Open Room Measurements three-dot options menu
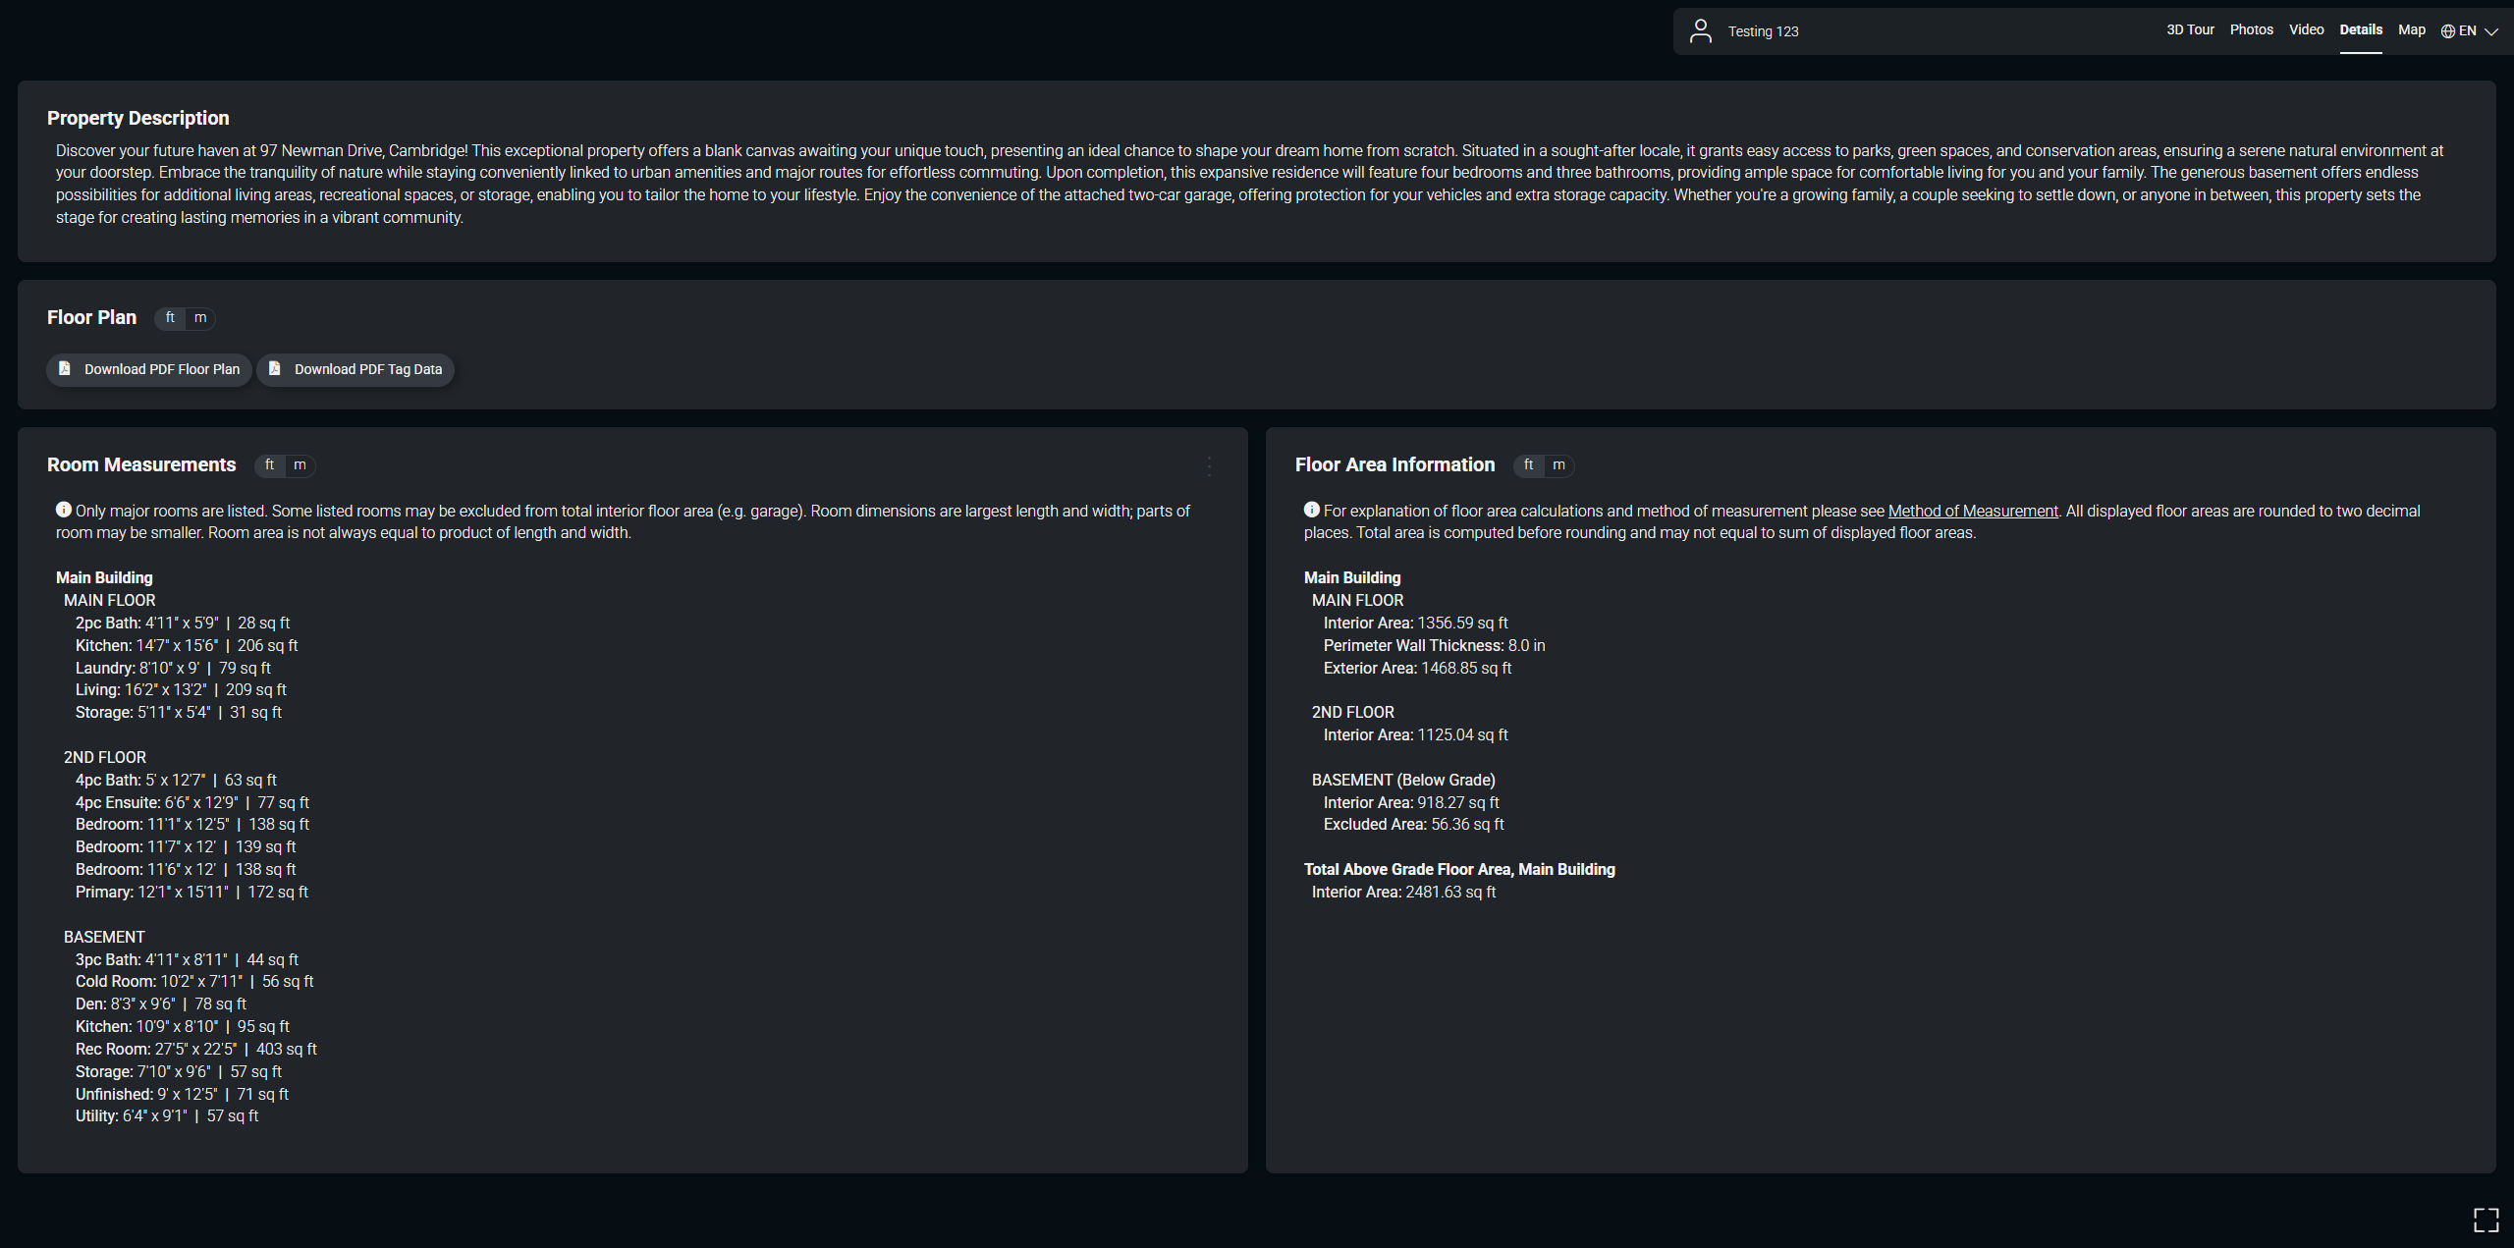Viewport: 2514px width, 1248px height. pyautogui.click(x=1209, y=466)
